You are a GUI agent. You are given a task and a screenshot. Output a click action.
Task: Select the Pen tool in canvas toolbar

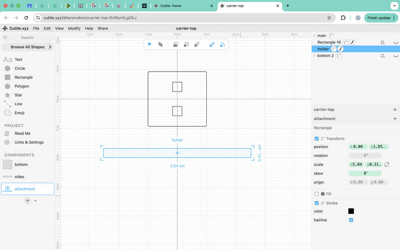click(160, 45)
